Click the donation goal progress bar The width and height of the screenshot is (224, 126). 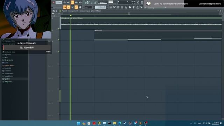(27, 48)
